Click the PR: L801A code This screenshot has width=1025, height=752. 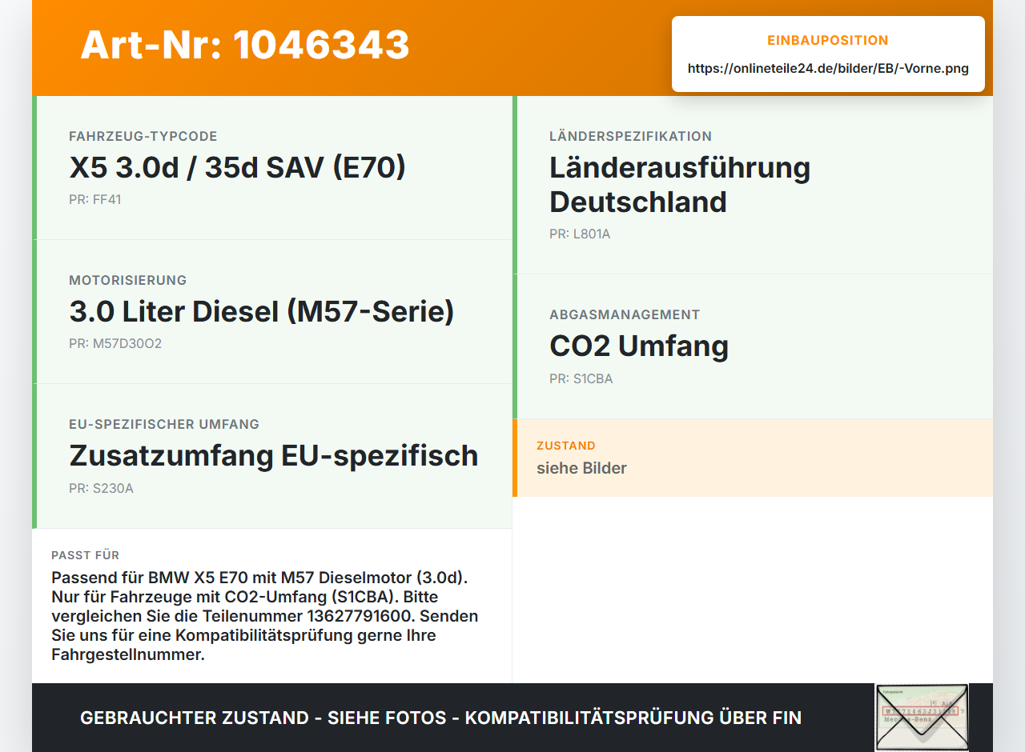(x=580, y=234)
